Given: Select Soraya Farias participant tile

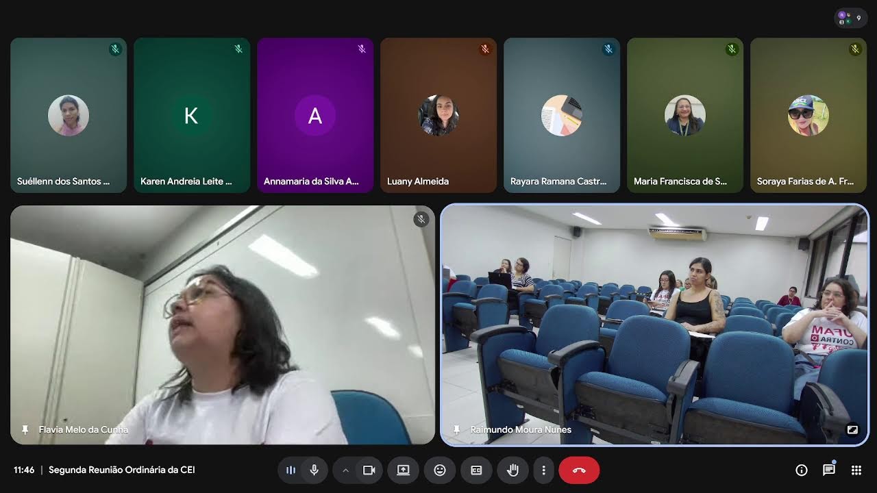Looking at the screenshot, I should tap(808, 115).
